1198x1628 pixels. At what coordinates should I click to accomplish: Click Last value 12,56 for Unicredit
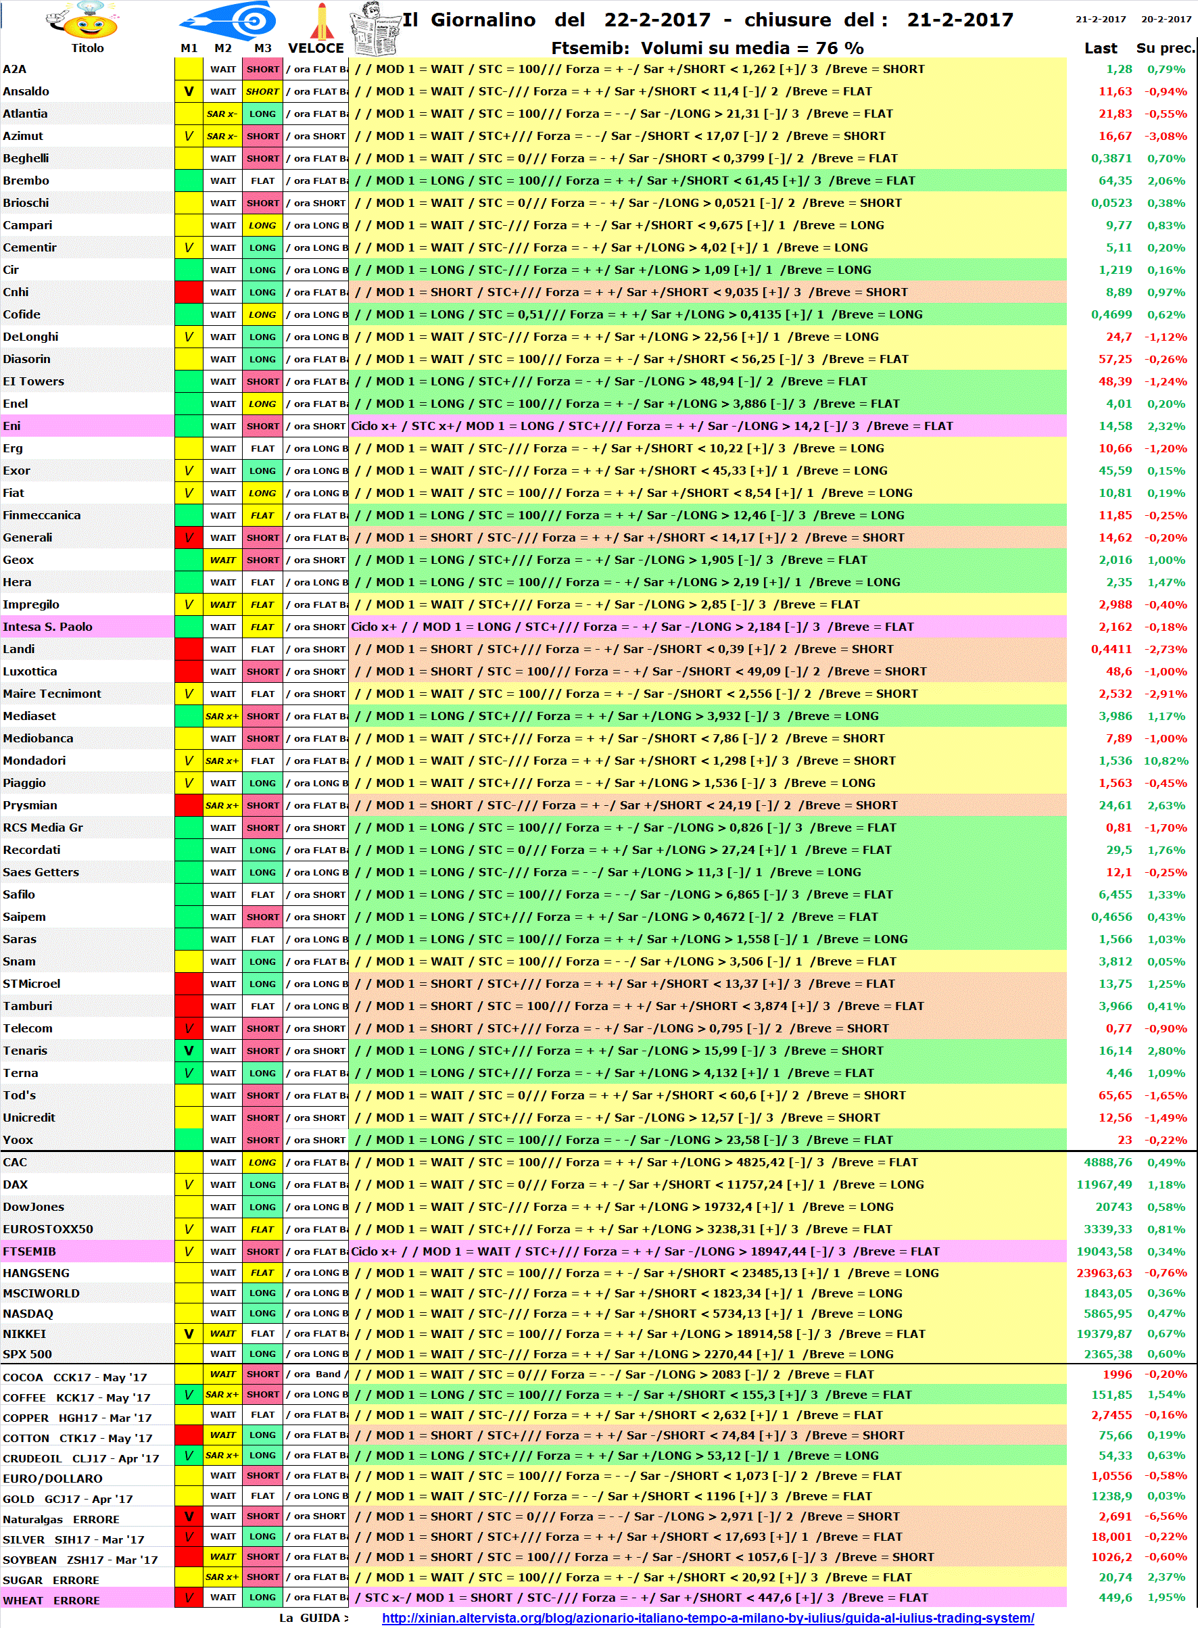click(1115, 1118)
